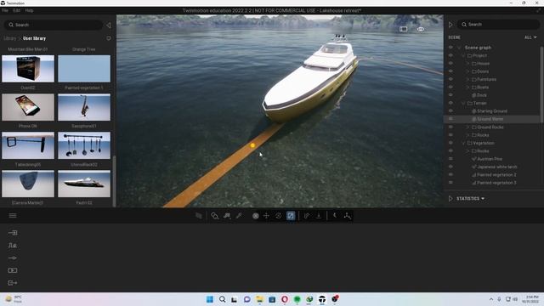Viewport: 544px width, 306px height.
Task: Open the Media dock icon
Action: point(13,270)
